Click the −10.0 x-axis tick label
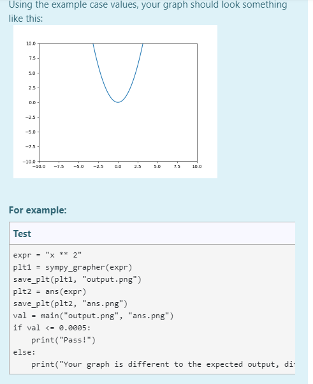 pyautogui.click(x=39, y=167)
